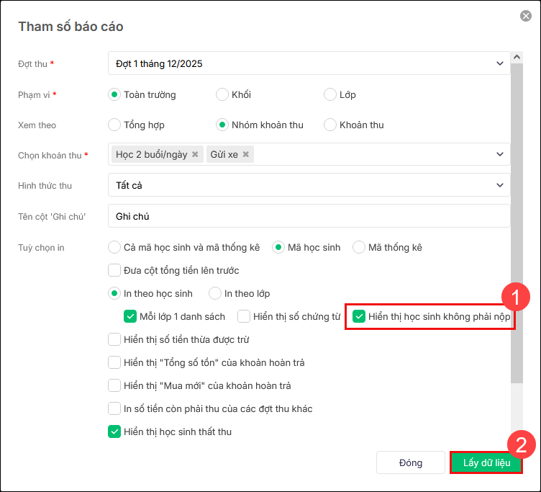Screen dimensions: 541x492
Task: Select the 'Lớp' scope radio button
Action: click(x=330, y=94)
